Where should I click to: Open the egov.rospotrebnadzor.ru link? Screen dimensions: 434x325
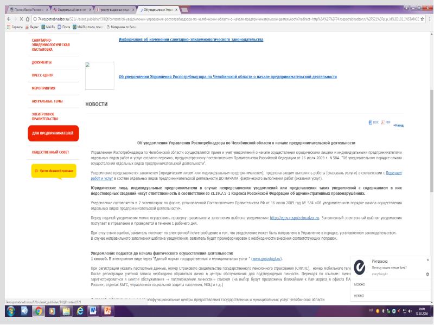point(295,218)
